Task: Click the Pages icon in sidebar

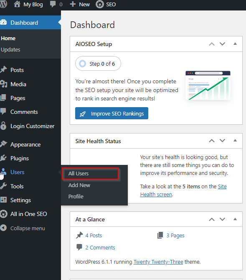Action: pyautogui.click(x=3, y=98)
